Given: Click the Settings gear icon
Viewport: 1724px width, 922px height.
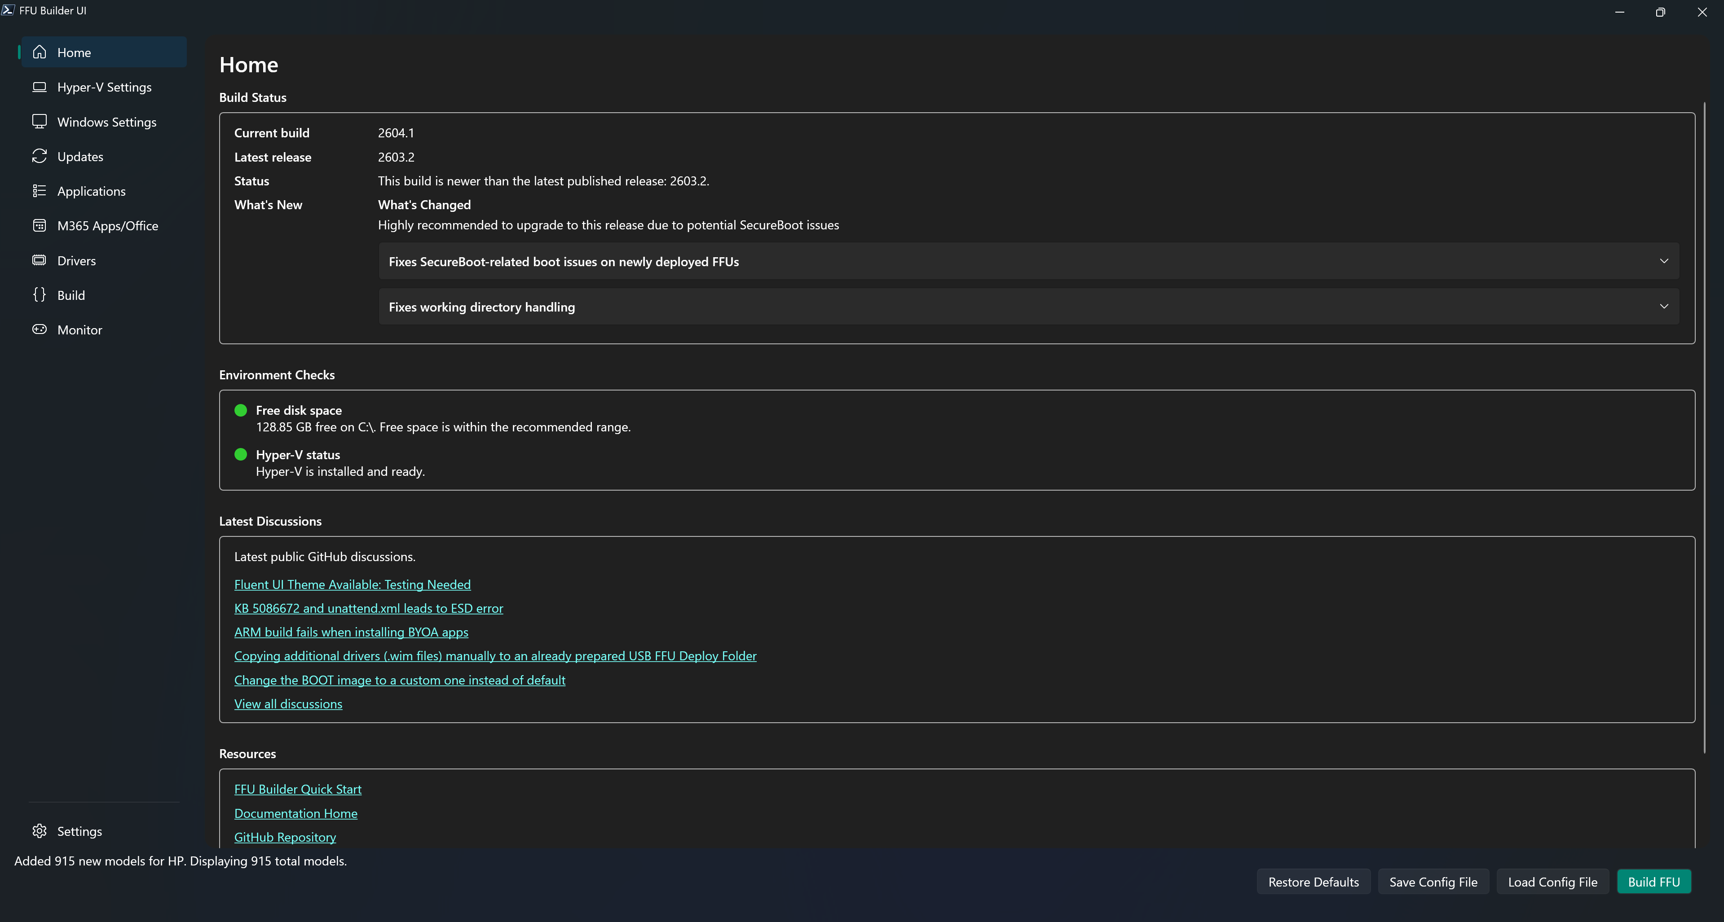Looking at the screenshot, I should point(40,831).
